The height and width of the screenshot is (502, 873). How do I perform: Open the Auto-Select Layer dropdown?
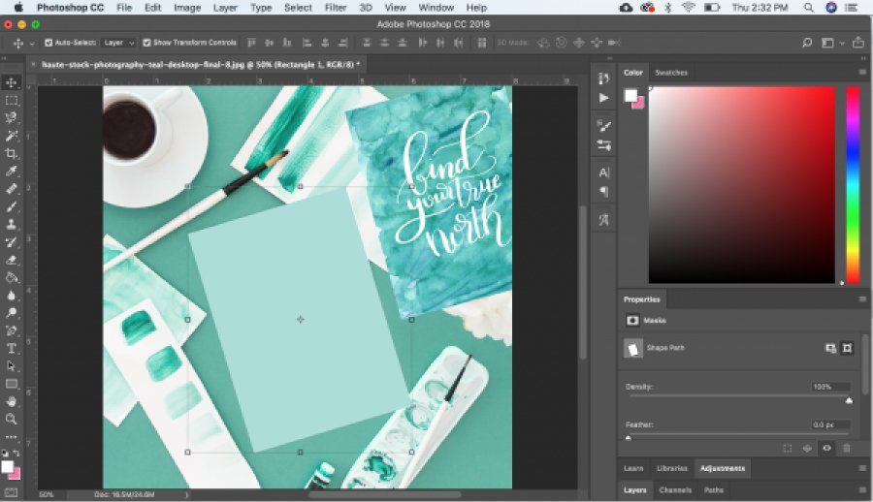118,43
